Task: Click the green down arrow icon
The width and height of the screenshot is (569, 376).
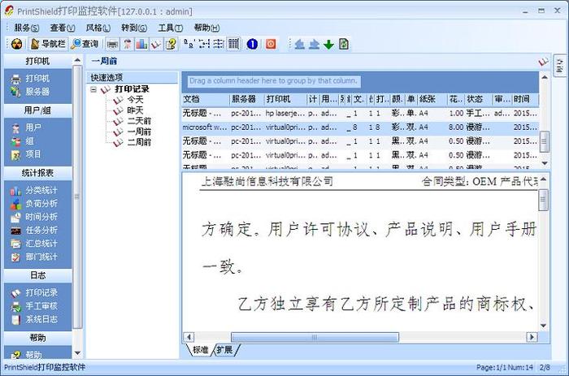Action: [x=328, y=44]
